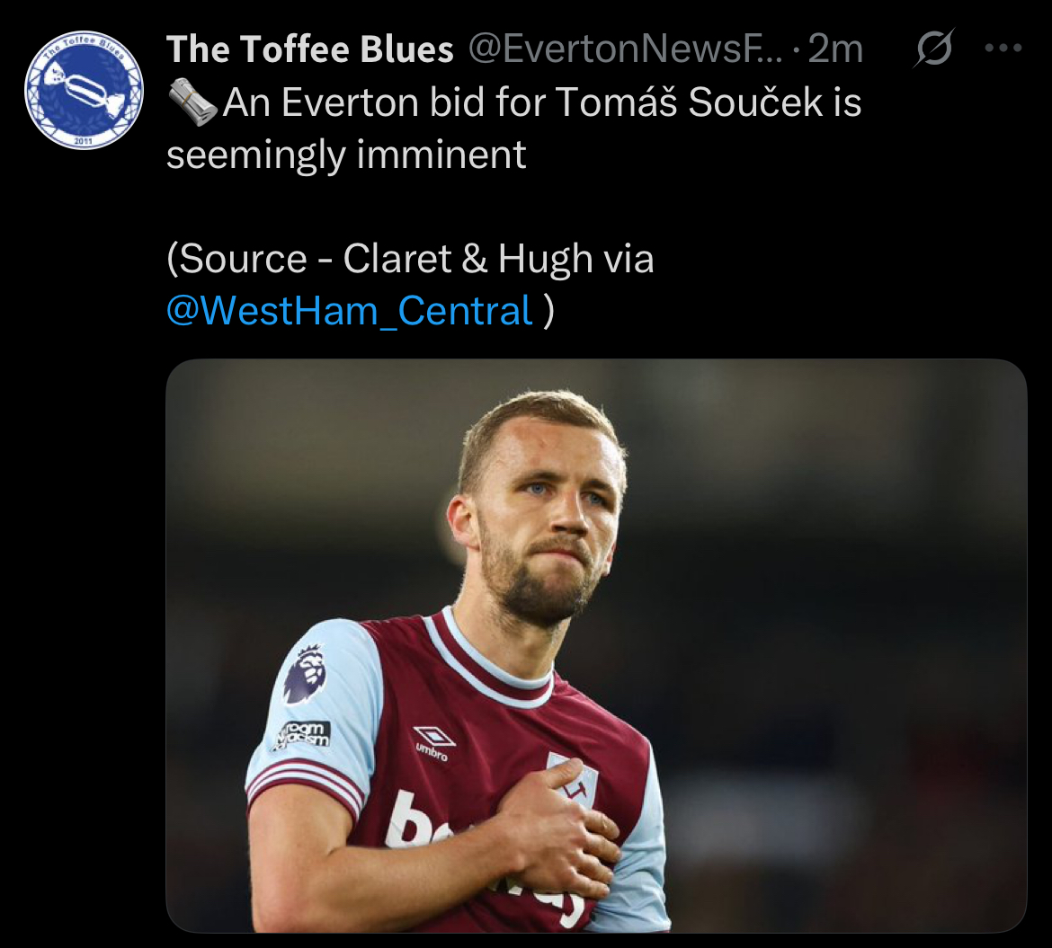Click the Grok slashed-circle icon
The image size is (1052, 948).
pos(933,51)
